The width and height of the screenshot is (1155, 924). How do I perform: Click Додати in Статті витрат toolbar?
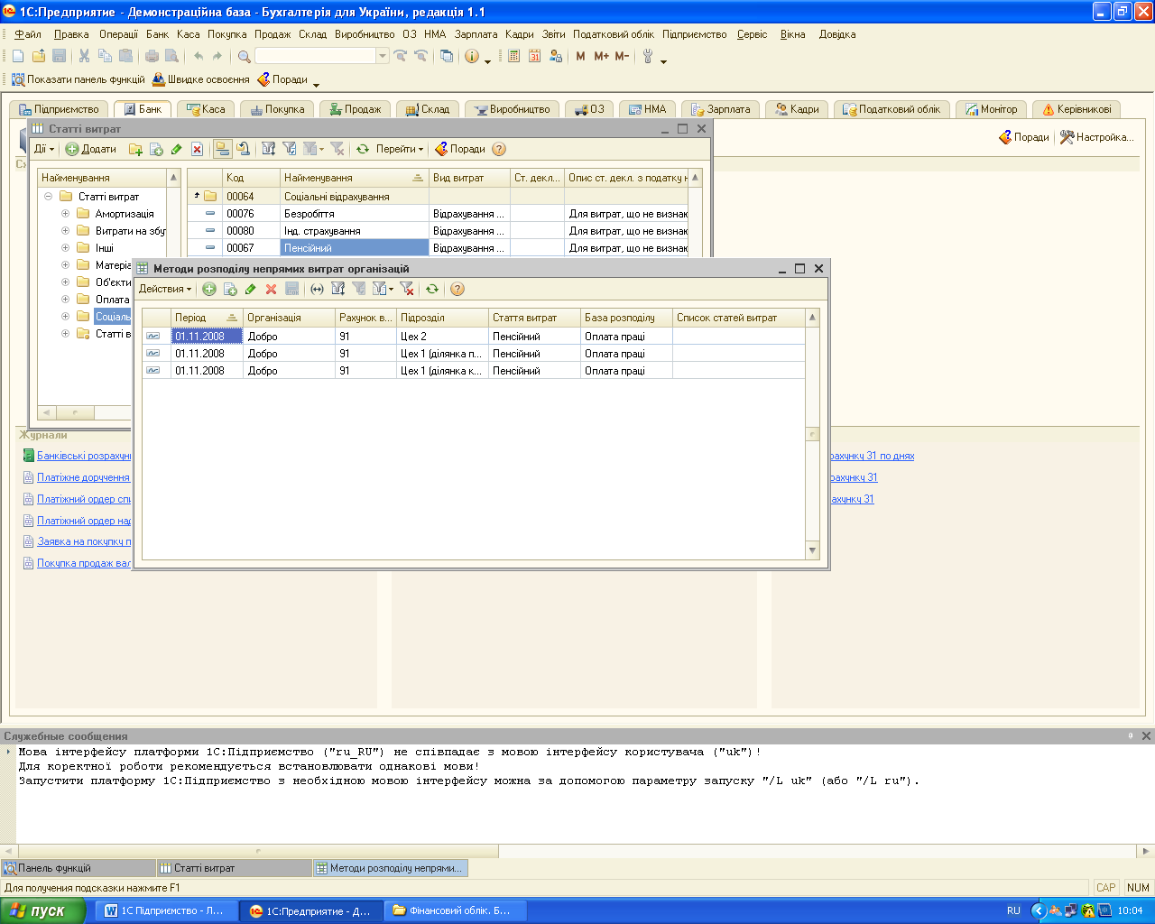[91, 149]
